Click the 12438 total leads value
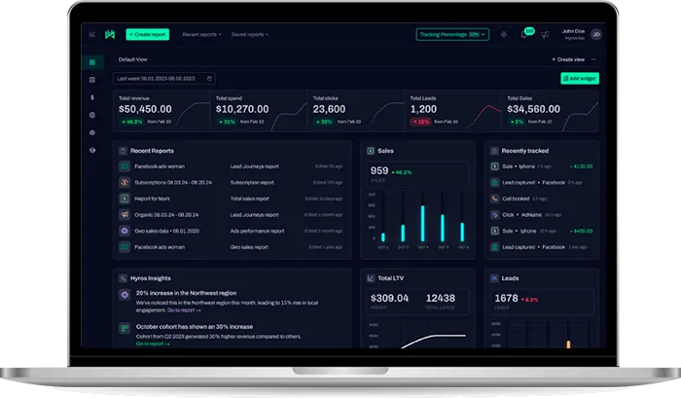The width and height of the screenshot is (681, 398). [x=441, y=298]
